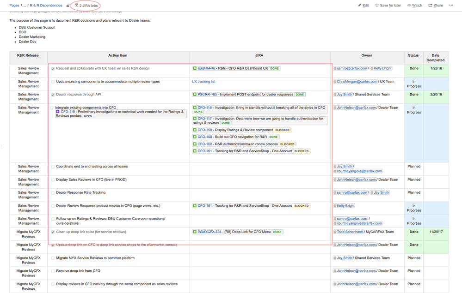Check the Integrate existing components into CFO task
The image size is (462, 293).
tap(52, 108)
